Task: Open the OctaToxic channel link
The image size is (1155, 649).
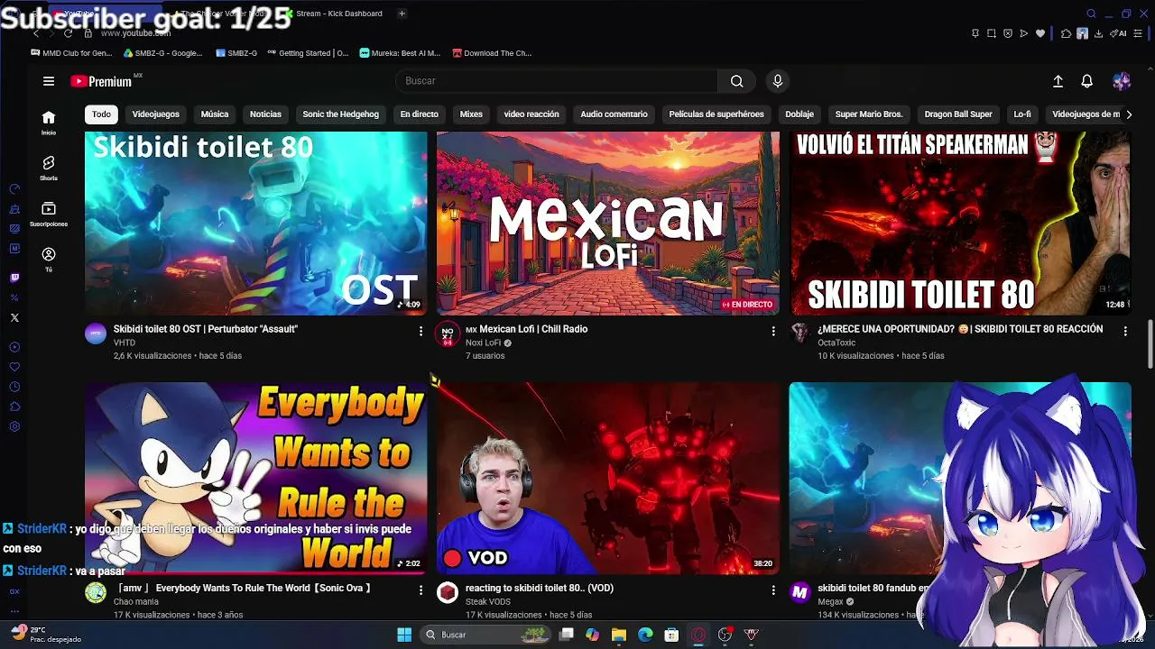Action: point(836,343)
